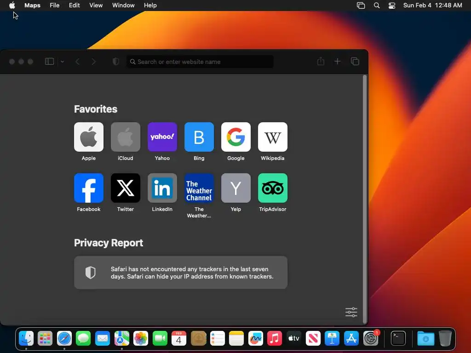471x353 pixels.
Task: Open Mail from the Dock
Action: point(103,338)
